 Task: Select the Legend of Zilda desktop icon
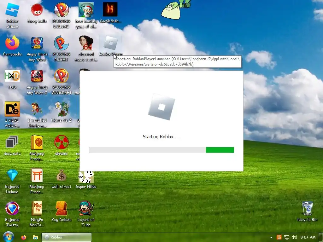click(86, 214)
